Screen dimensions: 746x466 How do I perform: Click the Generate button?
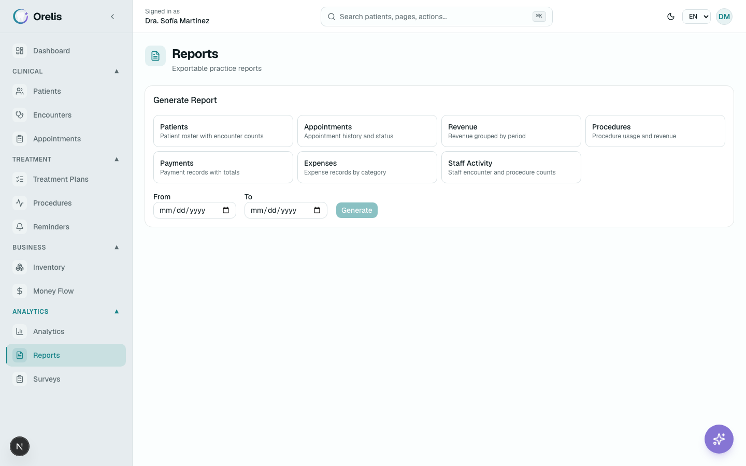(357, 210)
